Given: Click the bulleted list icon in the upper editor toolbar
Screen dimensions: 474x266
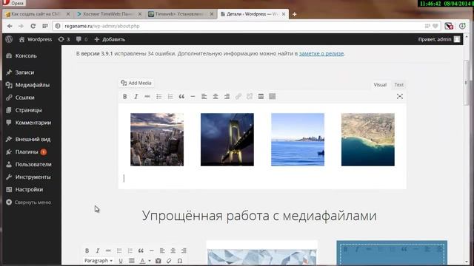Looking at the screenshot, I should tap(158, 97).
